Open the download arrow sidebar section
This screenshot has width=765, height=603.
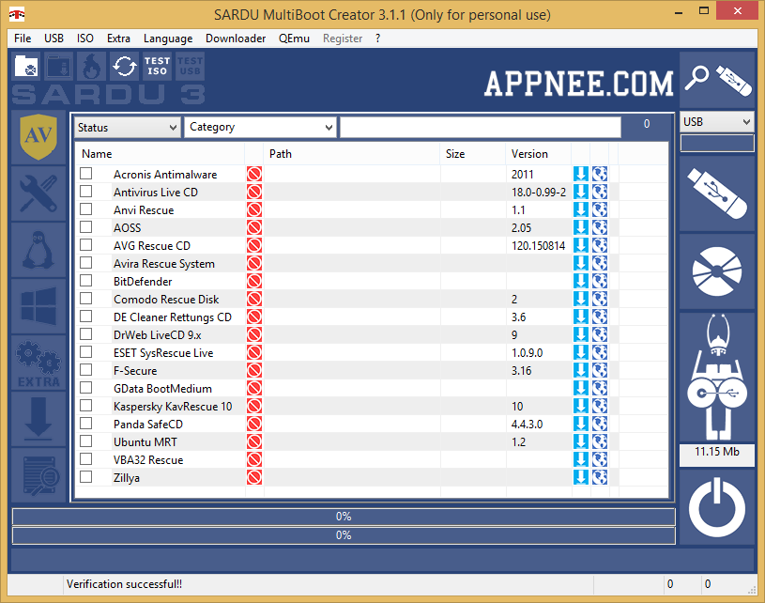point(38,419)
